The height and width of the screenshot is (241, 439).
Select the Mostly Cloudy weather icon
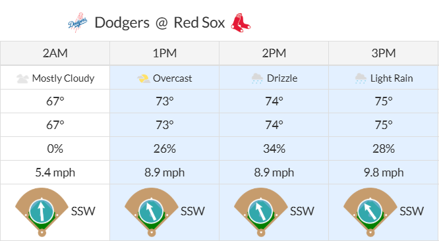(x=22, y=78)
